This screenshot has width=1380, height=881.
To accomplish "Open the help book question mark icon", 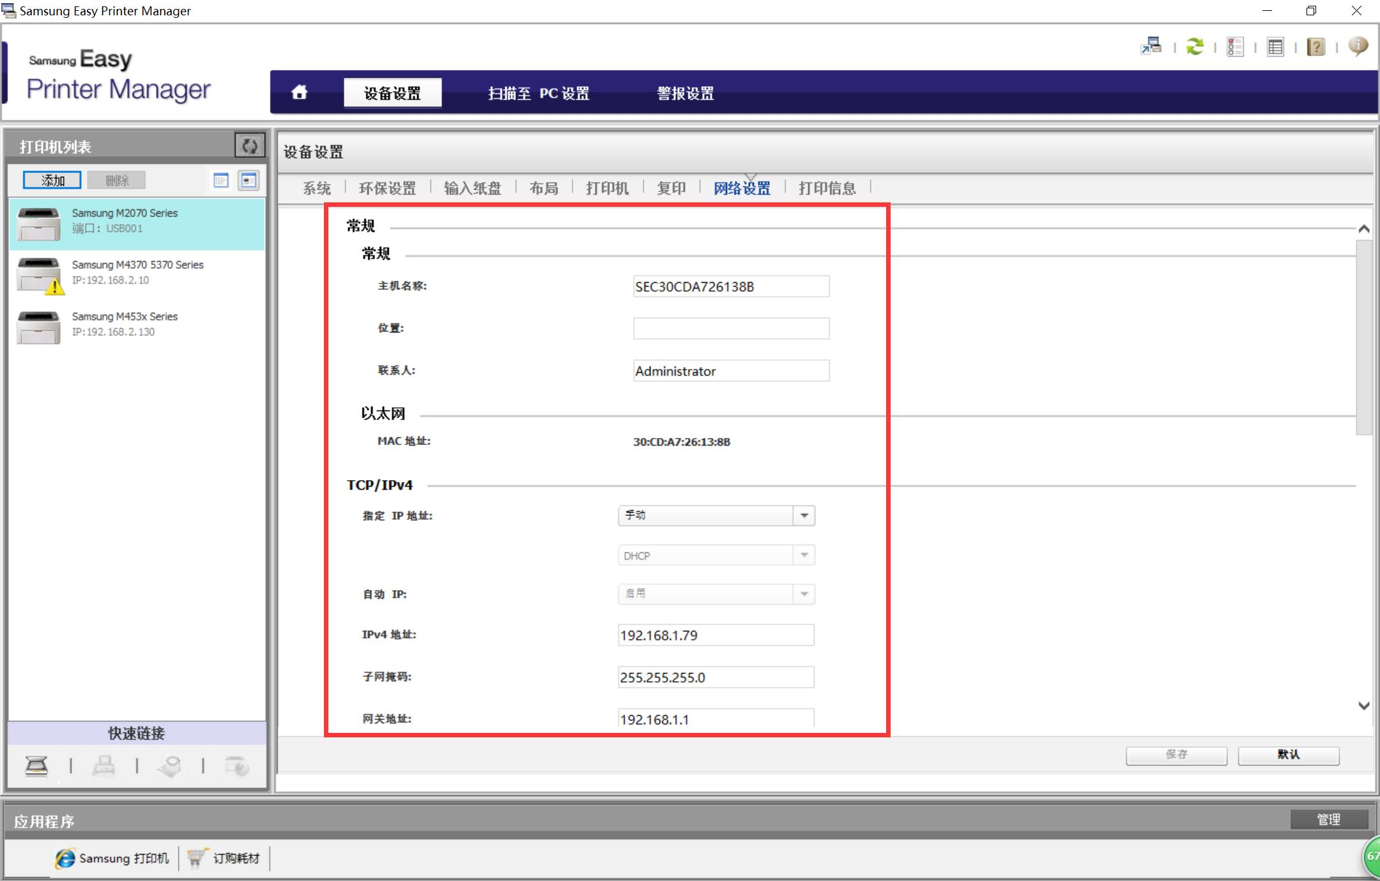I will click(1315, 47).
